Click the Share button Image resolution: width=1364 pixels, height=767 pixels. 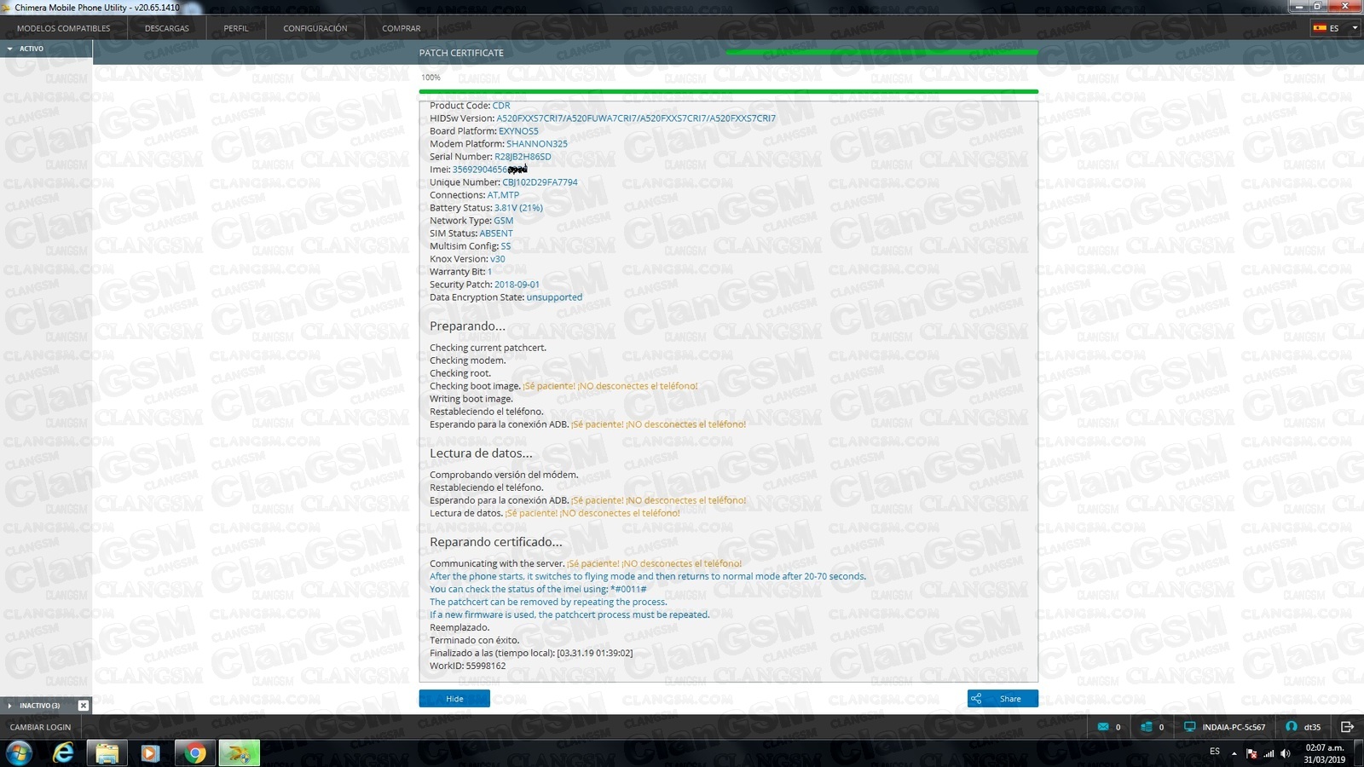point(1003,699)
